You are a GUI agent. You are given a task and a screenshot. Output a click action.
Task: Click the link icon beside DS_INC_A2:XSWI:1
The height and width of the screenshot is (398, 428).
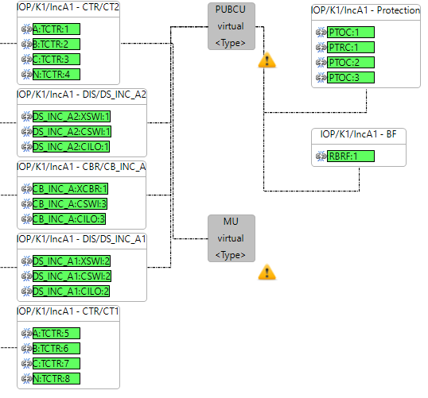point(27,117)
